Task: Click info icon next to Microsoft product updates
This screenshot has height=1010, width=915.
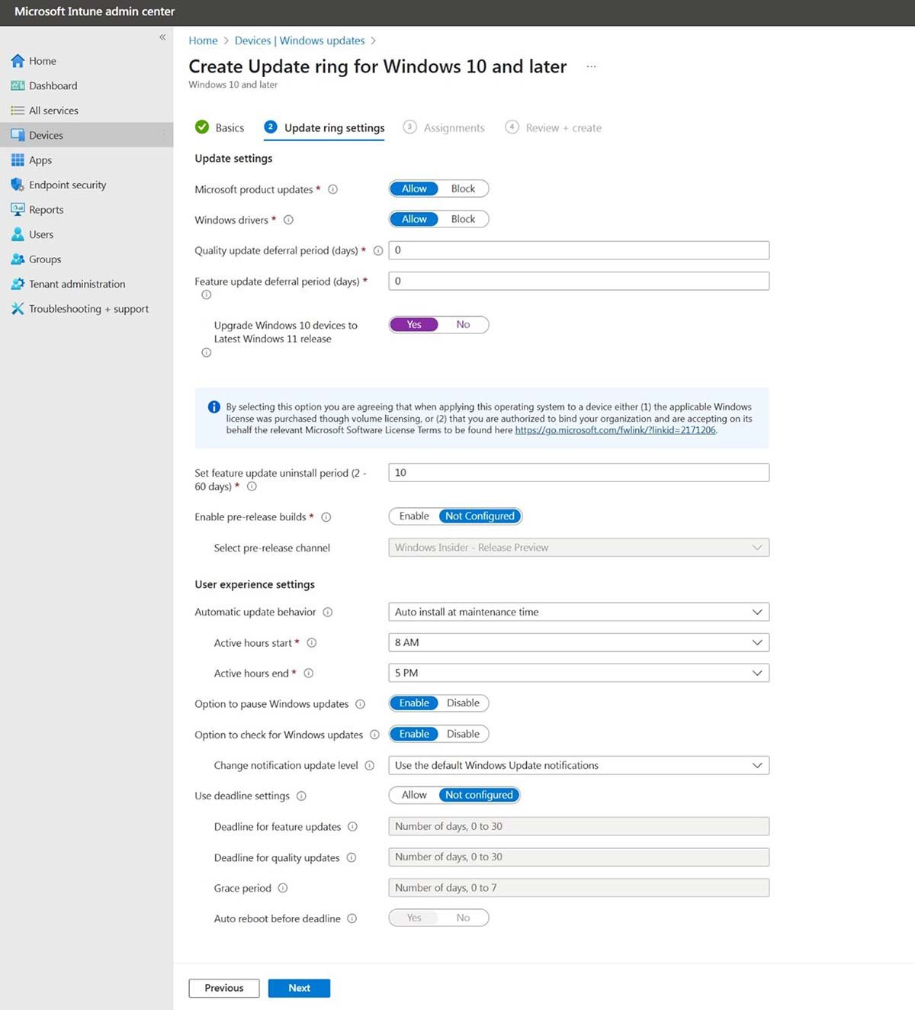Action: 332,190
